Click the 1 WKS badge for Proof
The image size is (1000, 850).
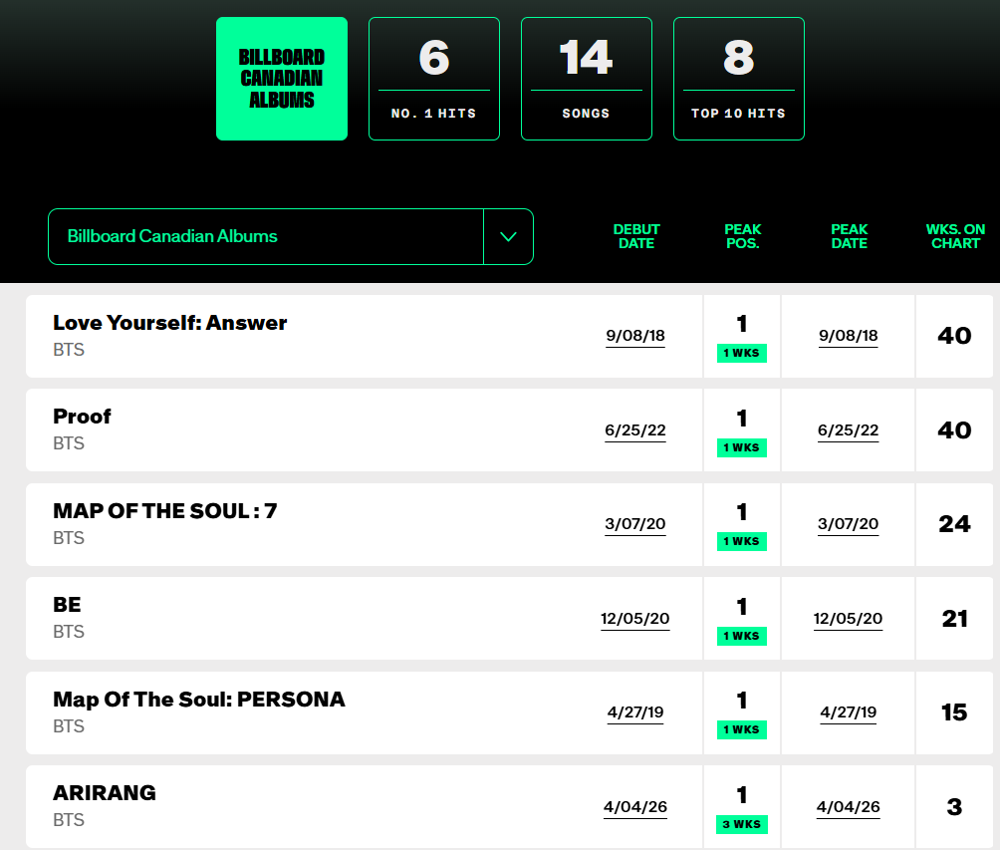742,447
